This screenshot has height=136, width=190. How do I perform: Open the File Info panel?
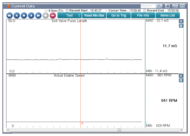pyautogui.click(x=143, y=15)
